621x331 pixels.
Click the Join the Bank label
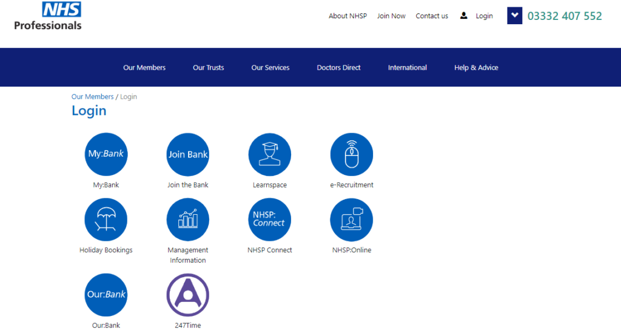click(x=188, y=185)
